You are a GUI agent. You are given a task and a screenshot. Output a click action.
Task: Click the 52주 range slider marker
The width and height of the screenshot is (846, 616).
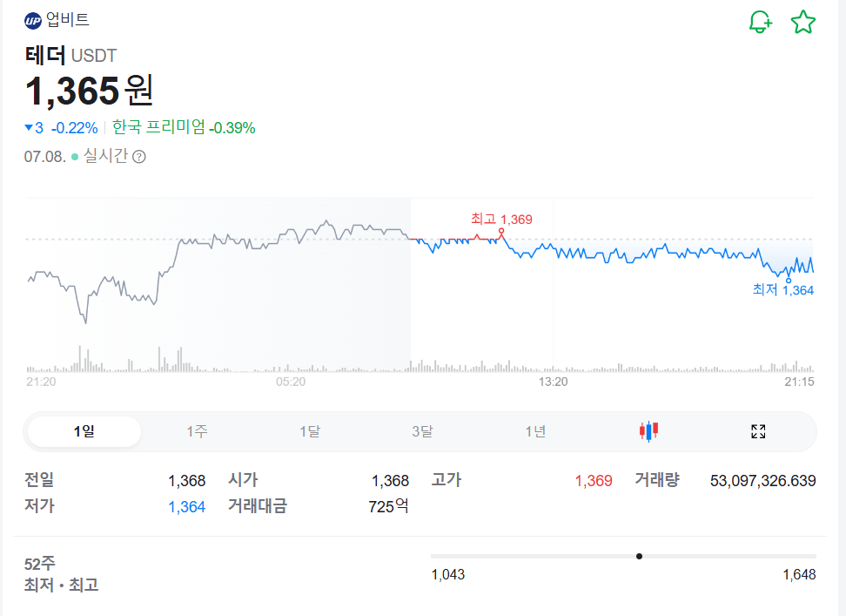pyautogui.click(x=641, y=555)
